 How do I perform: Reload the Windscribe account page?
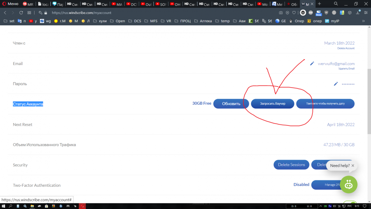tap(21, 13)
